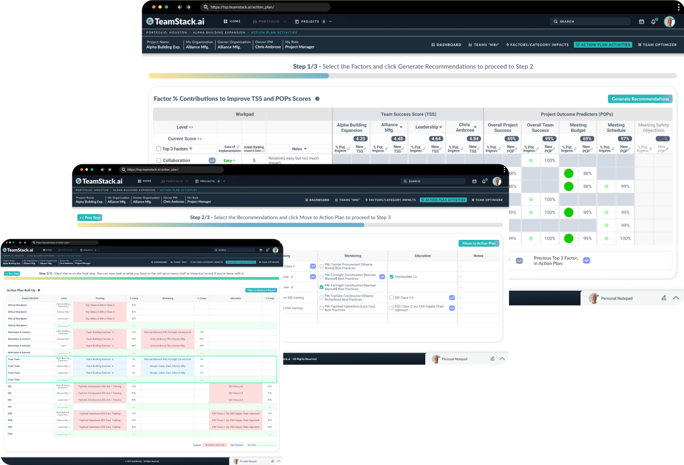Open the notification bell with badge

(x=654, y=22)
